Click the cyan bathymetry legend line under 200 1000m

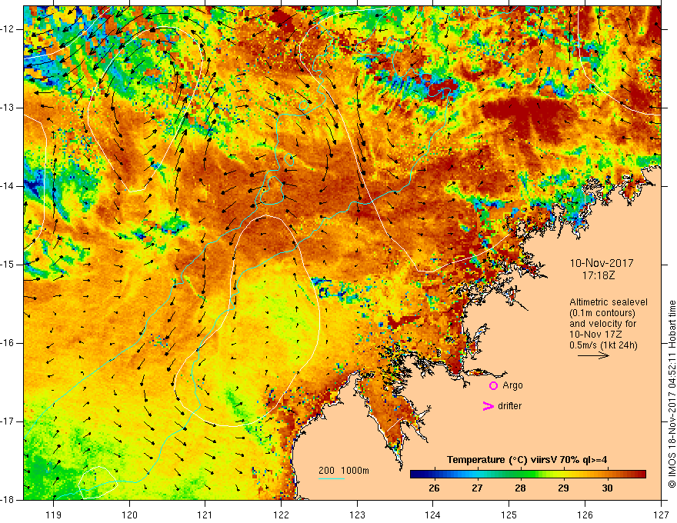click(331, 478)
